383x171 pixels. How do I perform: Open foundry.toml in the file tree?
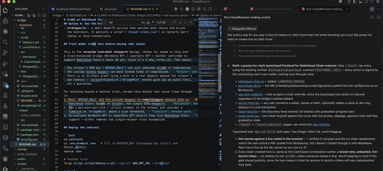click(29, 95)
